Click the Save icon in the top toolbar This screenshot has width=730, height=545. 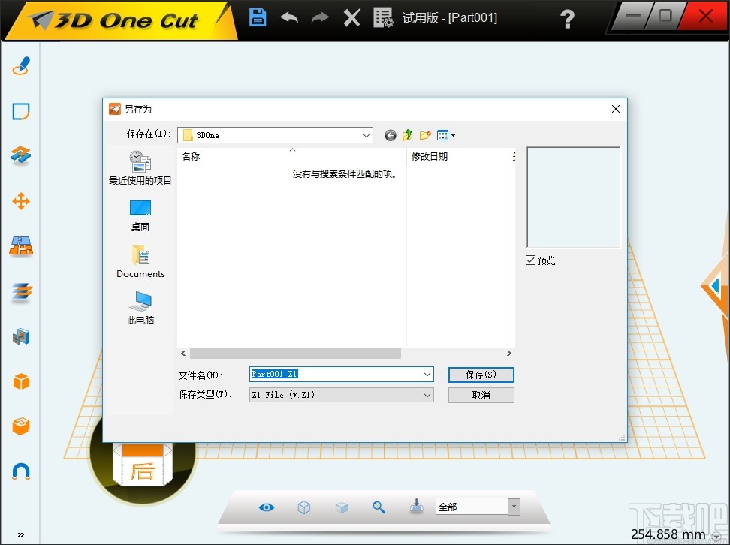pyautogui.click(x=258, y=17)
